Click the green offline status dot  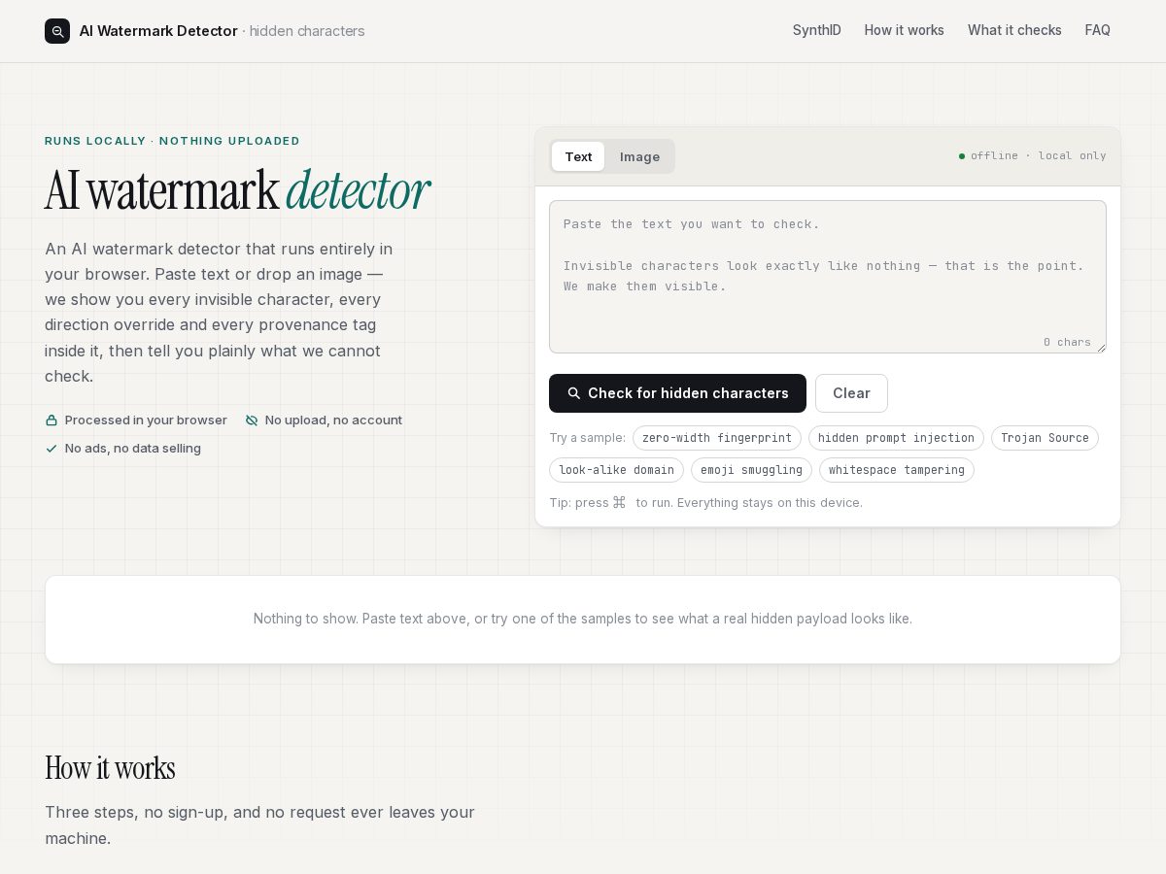coord(962,156)
